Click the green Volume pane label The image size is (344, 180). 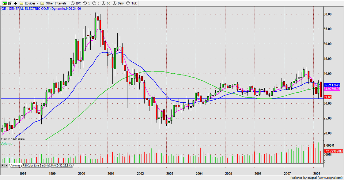tap(6, 144)
